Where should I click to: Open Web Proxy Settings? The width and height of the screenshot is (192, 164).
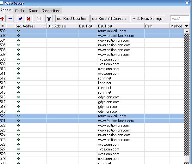[148, 19]
